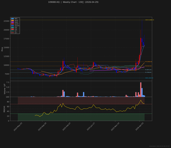Viewport: 171px width, 148px height.
Task: Click the 7500 price axis label
Action: 7,74
